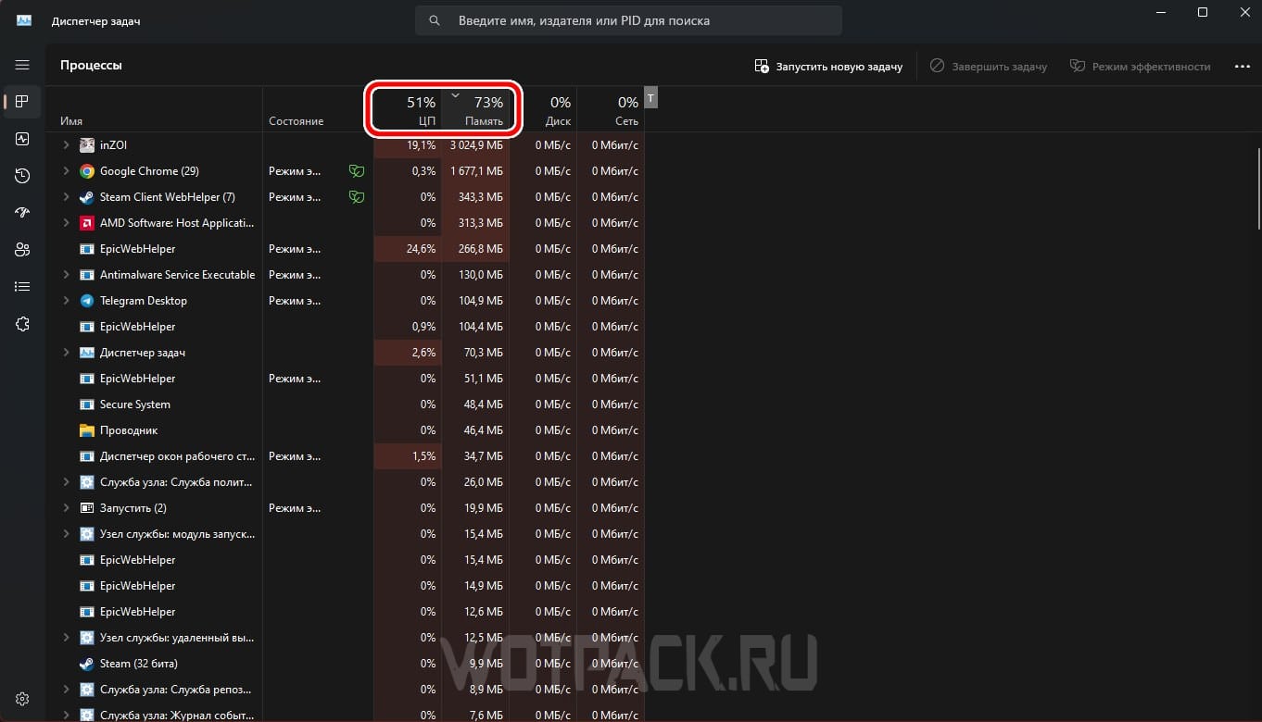This screenshot has height=722, width=1262.
Task: Sort by the ЦП column header
Action: (x=408, y=110)
